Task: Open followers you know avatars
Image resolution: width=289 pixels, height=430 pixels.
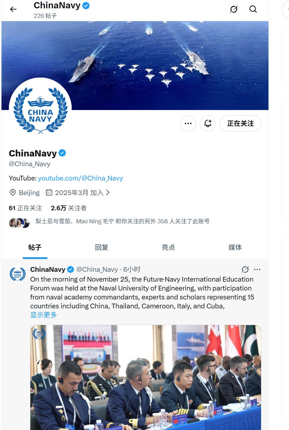Action: coord(19,223)
